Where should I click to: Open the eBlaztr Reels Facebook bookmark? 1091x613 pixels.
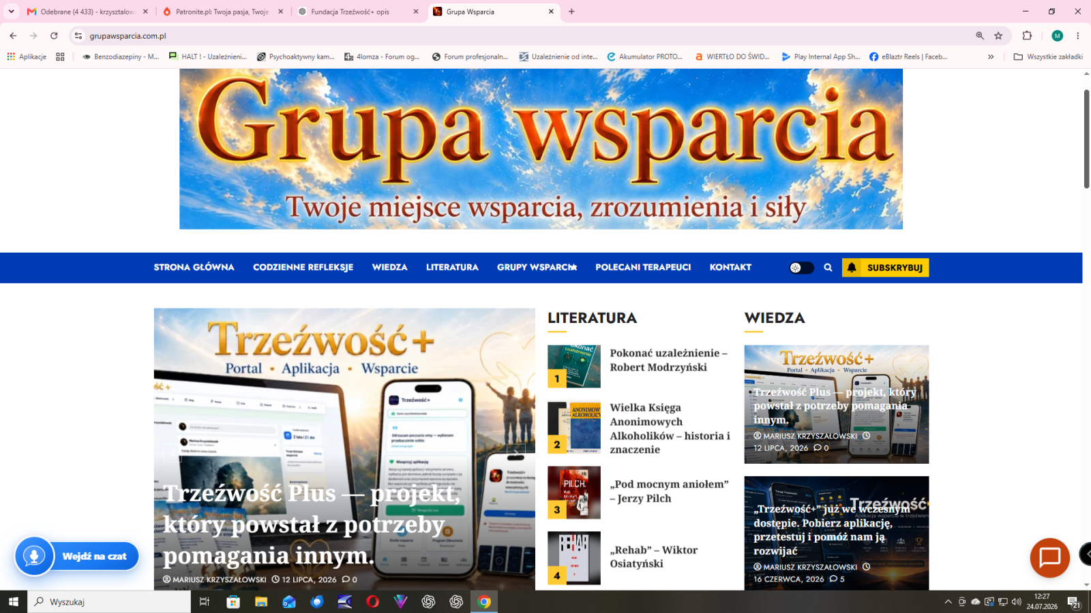click(x=908, y=57)
